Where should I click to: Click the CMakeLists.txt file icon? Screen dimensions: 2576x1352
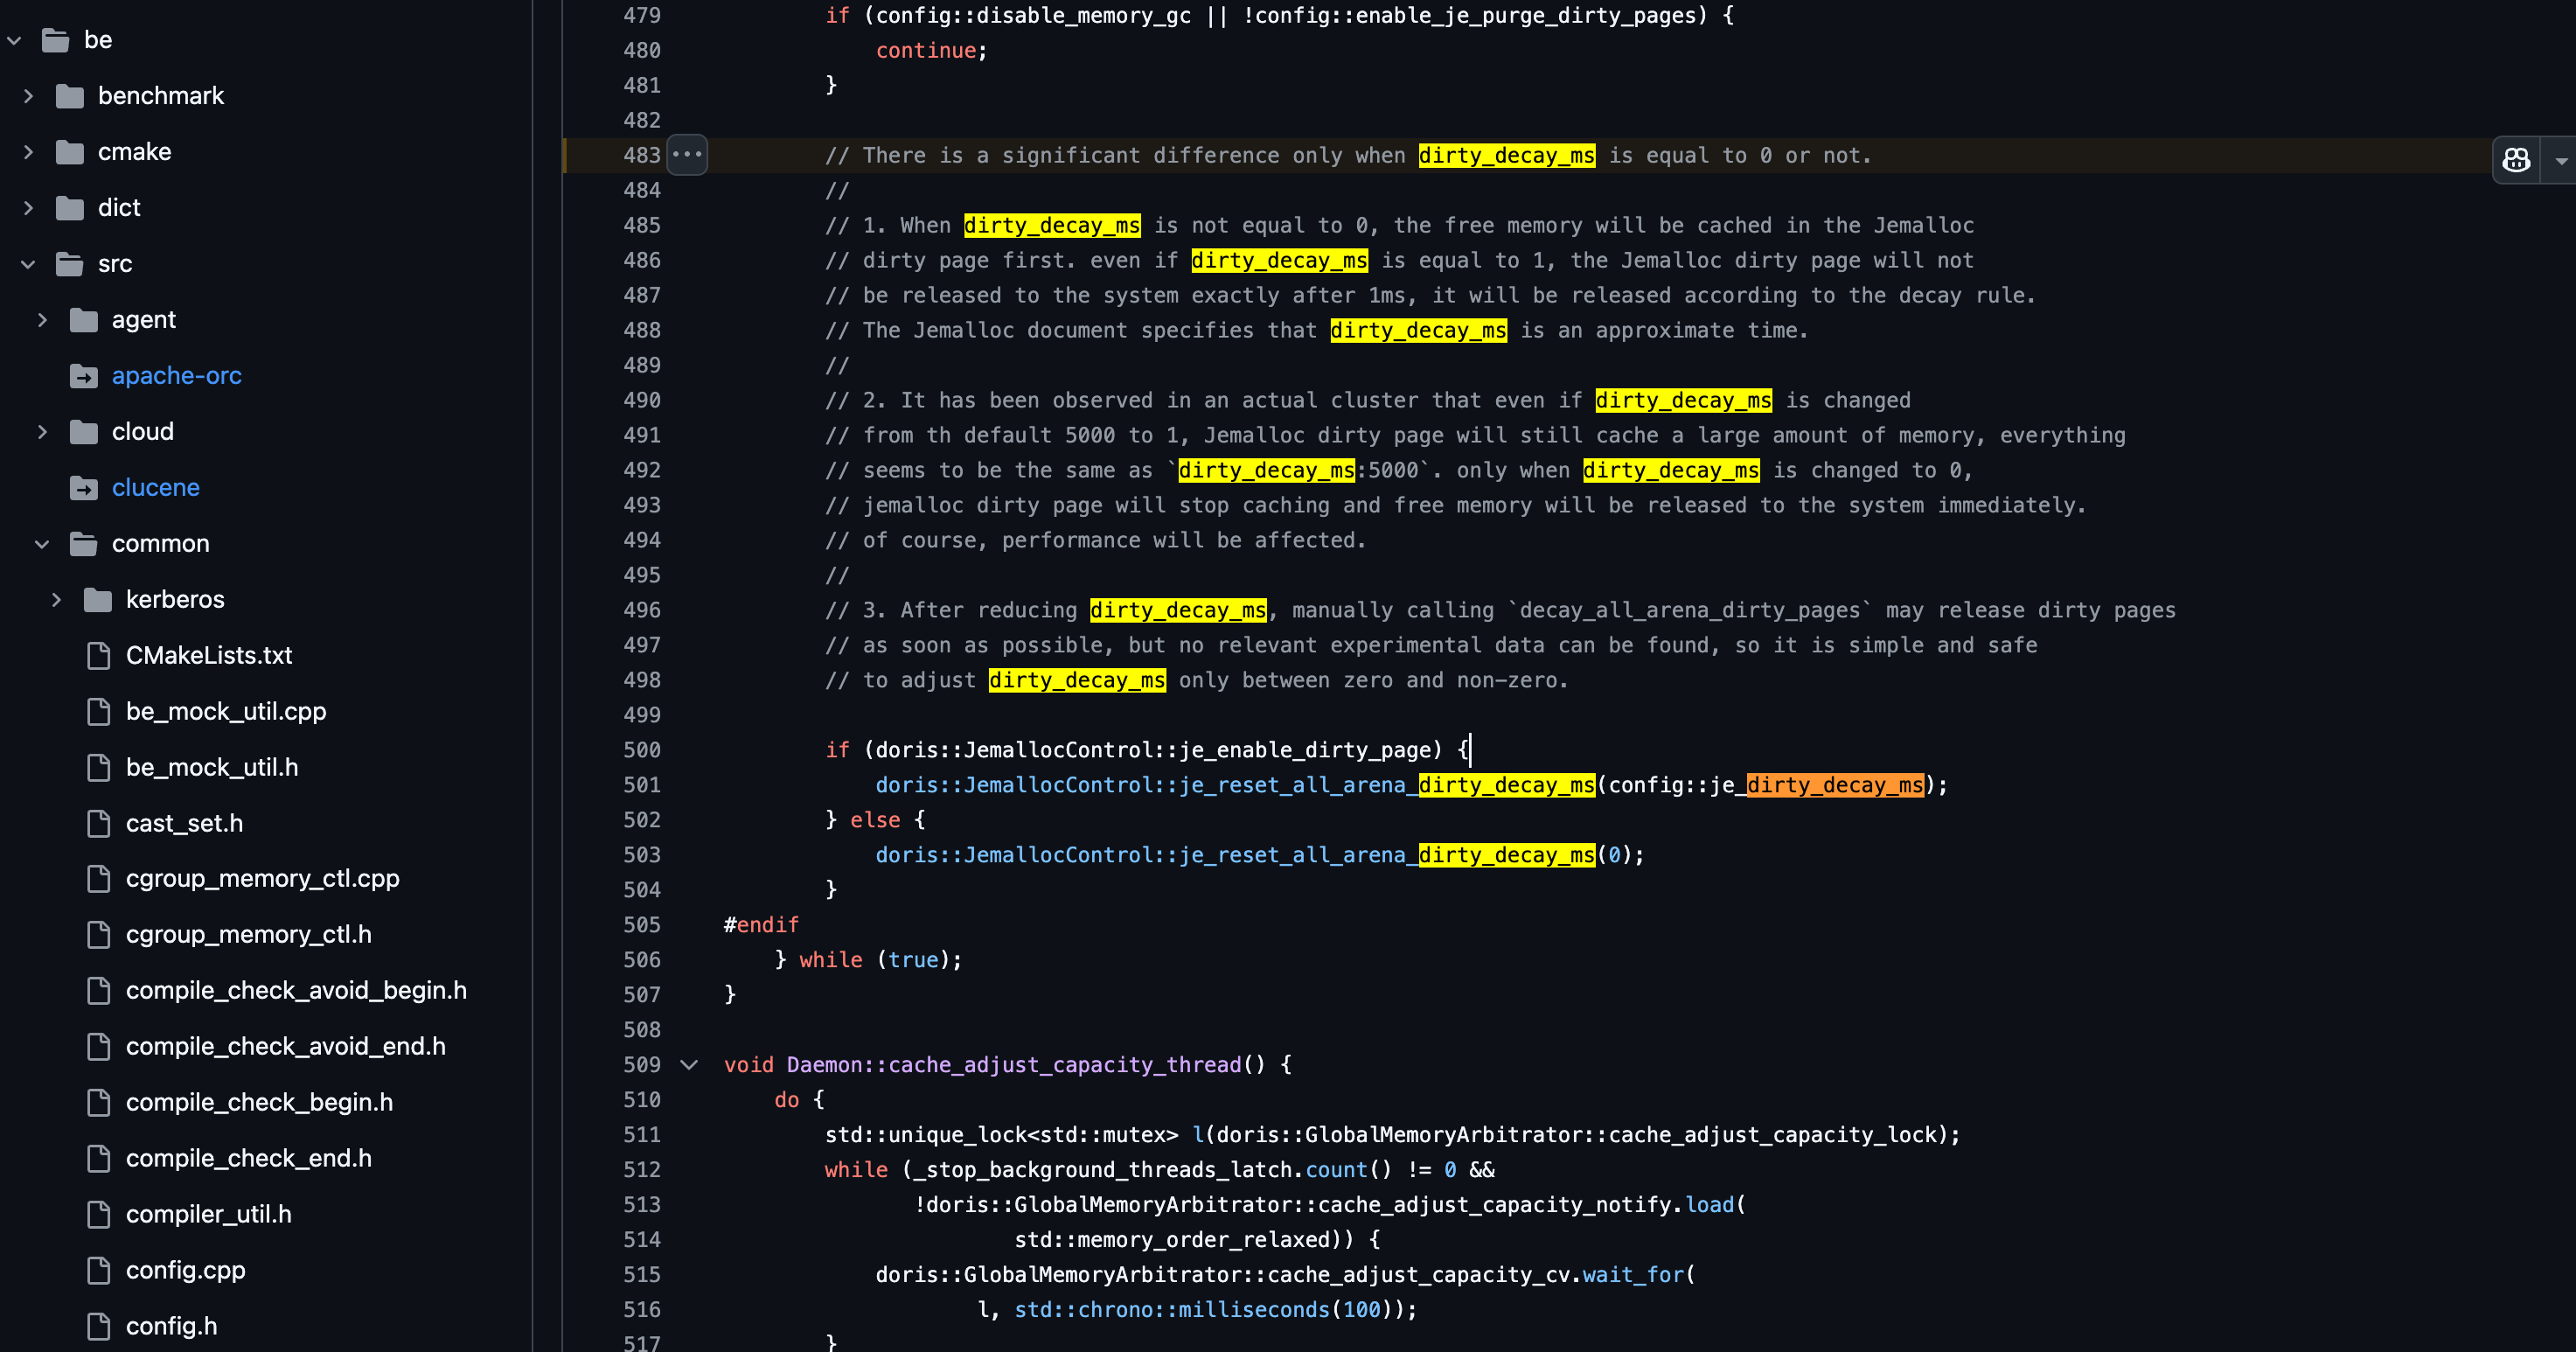point(98,656)
